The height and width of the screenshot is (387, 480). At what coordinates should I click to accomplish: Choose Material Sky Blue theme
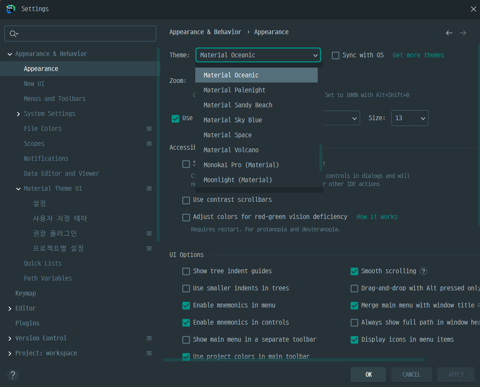(256, 120)
